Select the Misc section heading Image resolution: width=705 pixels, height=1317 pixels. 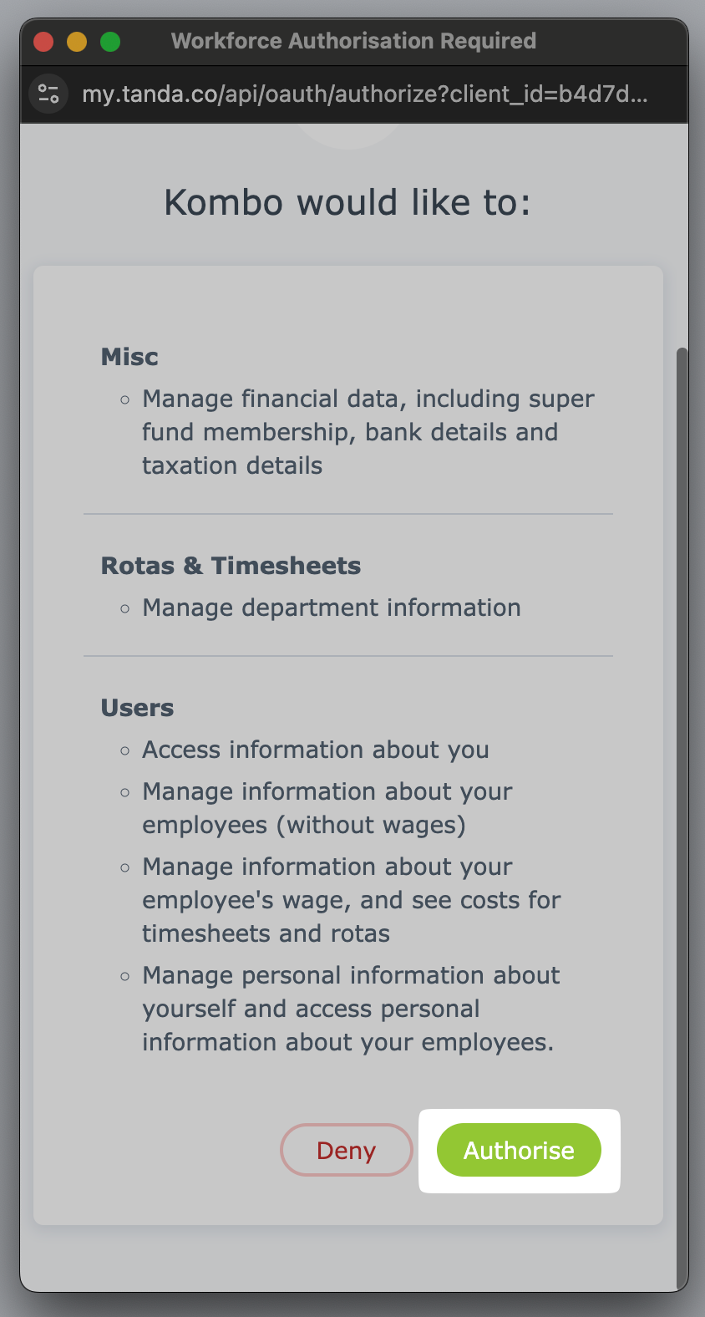[x=129, y=357]
